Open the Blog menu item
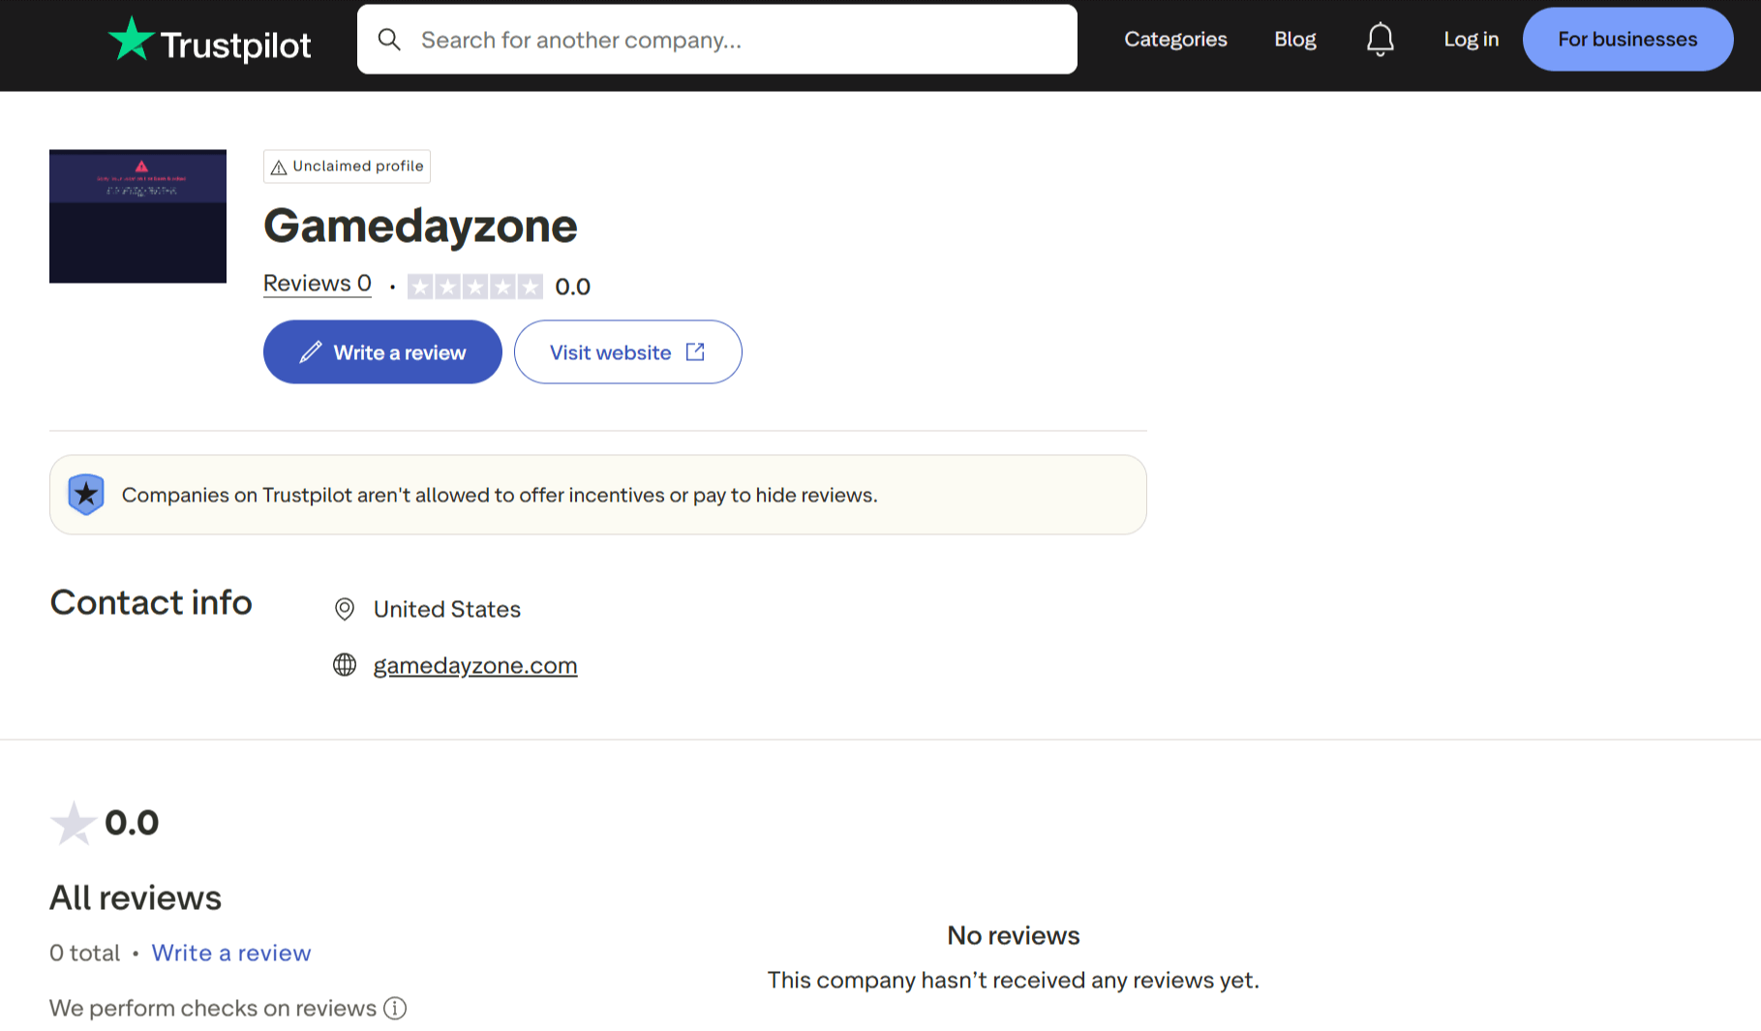This screenshot has width=1761, height=1031. click(x=1294, y=40)
